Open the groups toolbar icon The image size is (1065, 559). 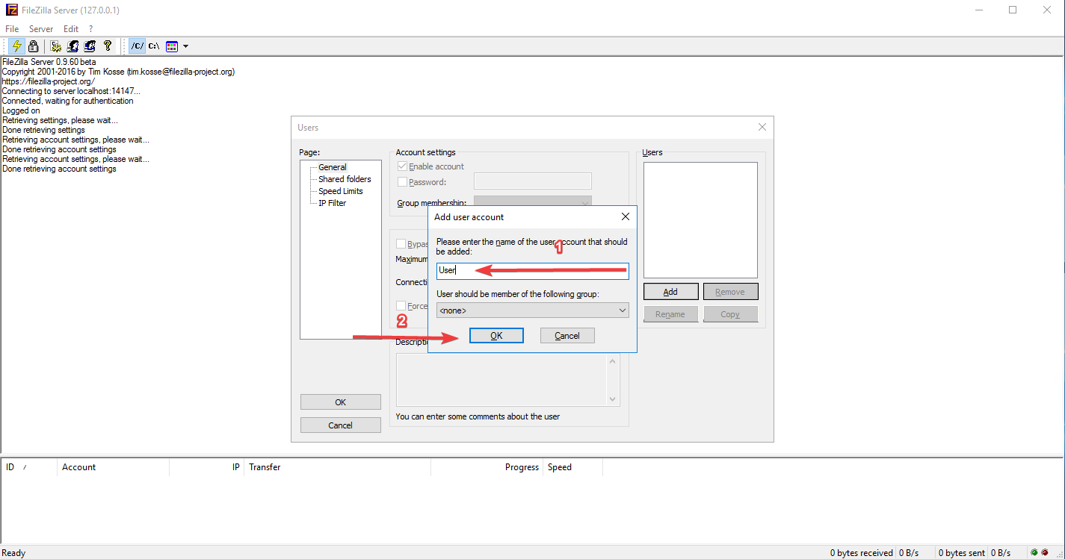pos(90,46)
